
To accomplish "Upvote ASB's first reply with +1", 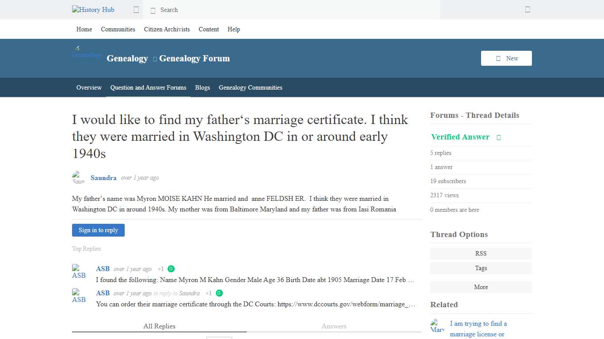I will [161, 268].
